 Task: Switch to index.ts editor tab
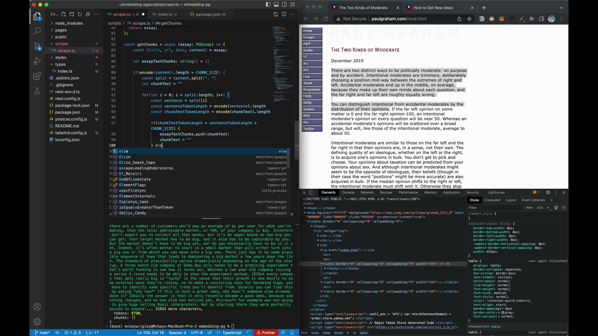(165, 14)
